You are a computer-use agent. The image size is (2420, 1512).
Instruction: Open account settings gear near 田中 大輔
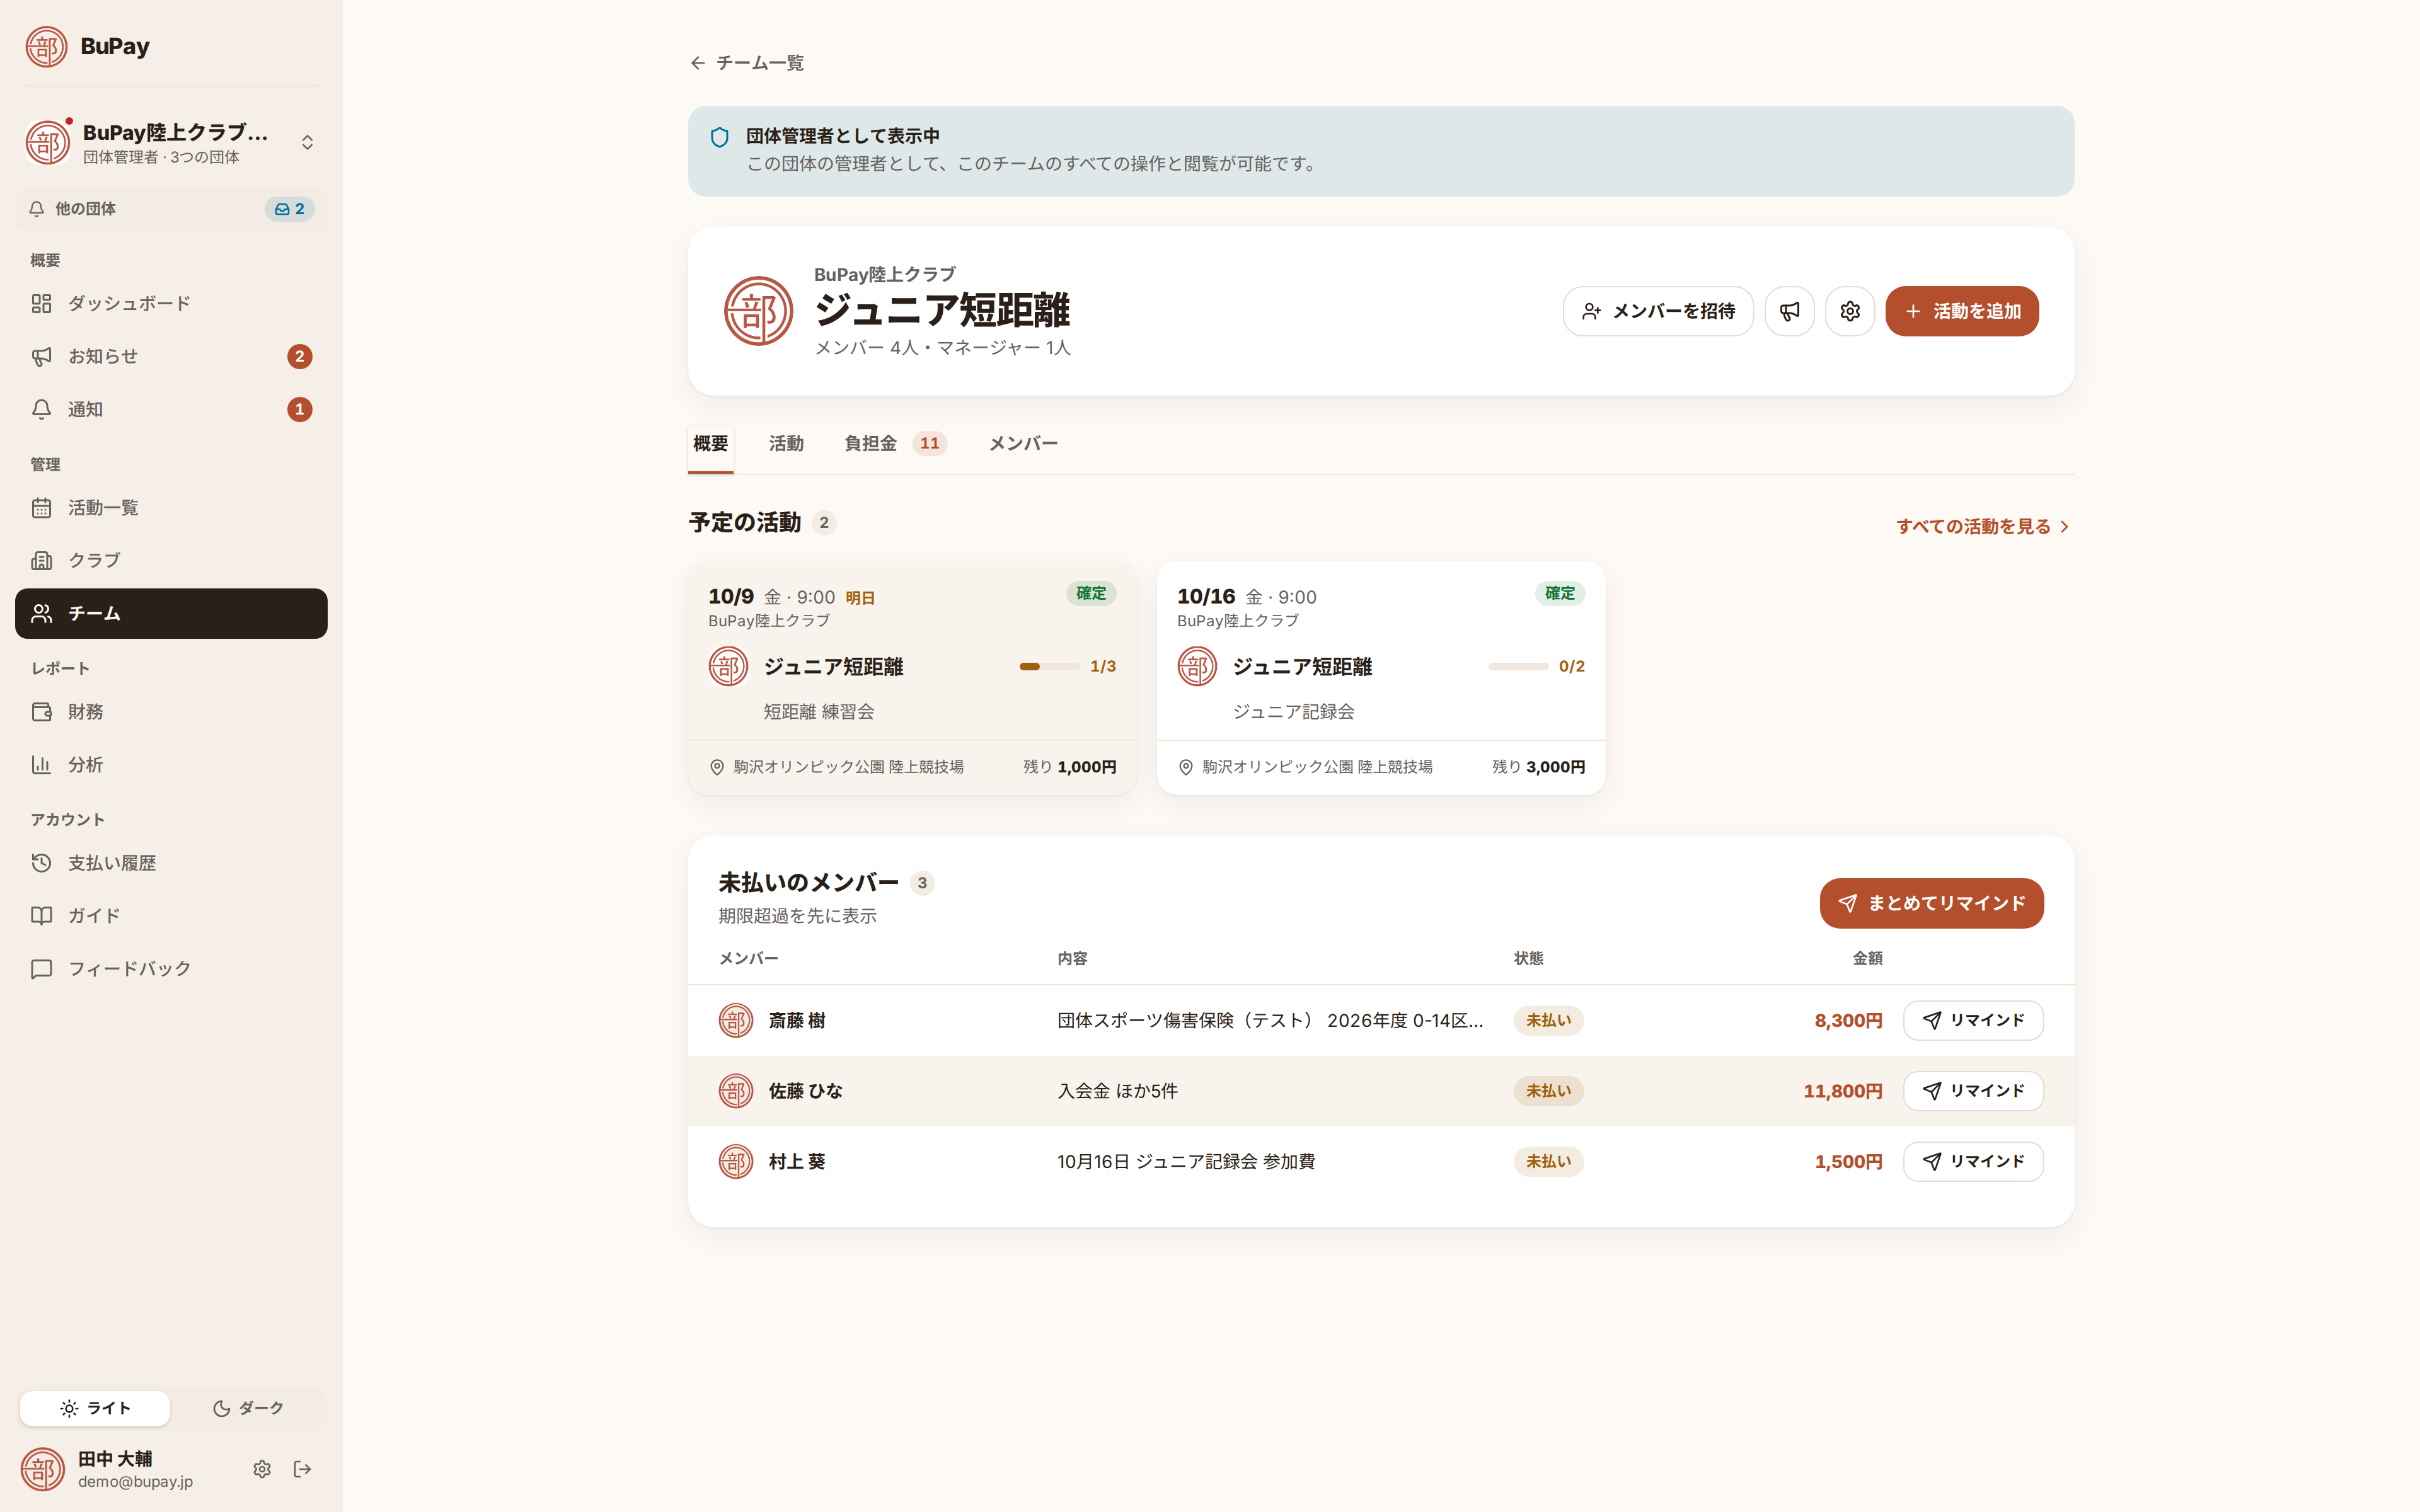point(262,1469)
